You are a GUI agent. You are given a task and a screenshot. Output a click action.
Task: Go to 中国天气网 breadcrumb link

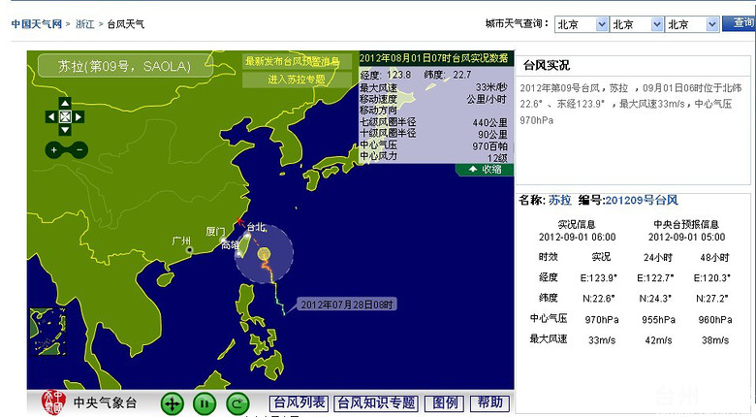pos(37,24)
